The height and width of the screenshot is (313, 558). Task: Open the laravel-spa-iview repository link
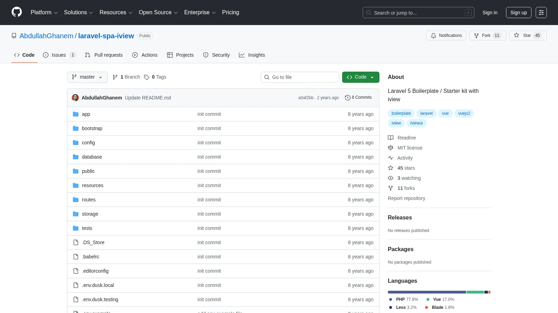click(106, 36)
